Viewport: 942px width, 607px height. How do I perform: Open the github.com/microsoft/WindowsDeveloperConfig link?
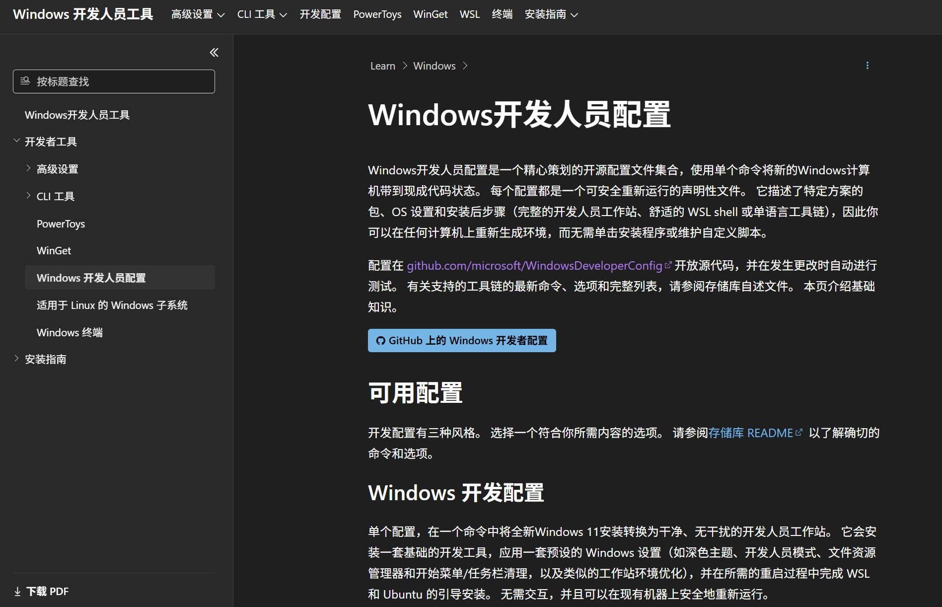(x=539, y=266)
